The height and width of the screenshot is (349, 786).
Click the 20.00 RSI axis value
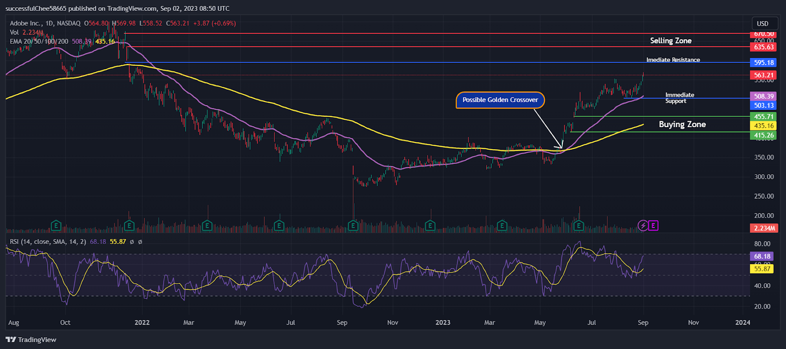762,306
